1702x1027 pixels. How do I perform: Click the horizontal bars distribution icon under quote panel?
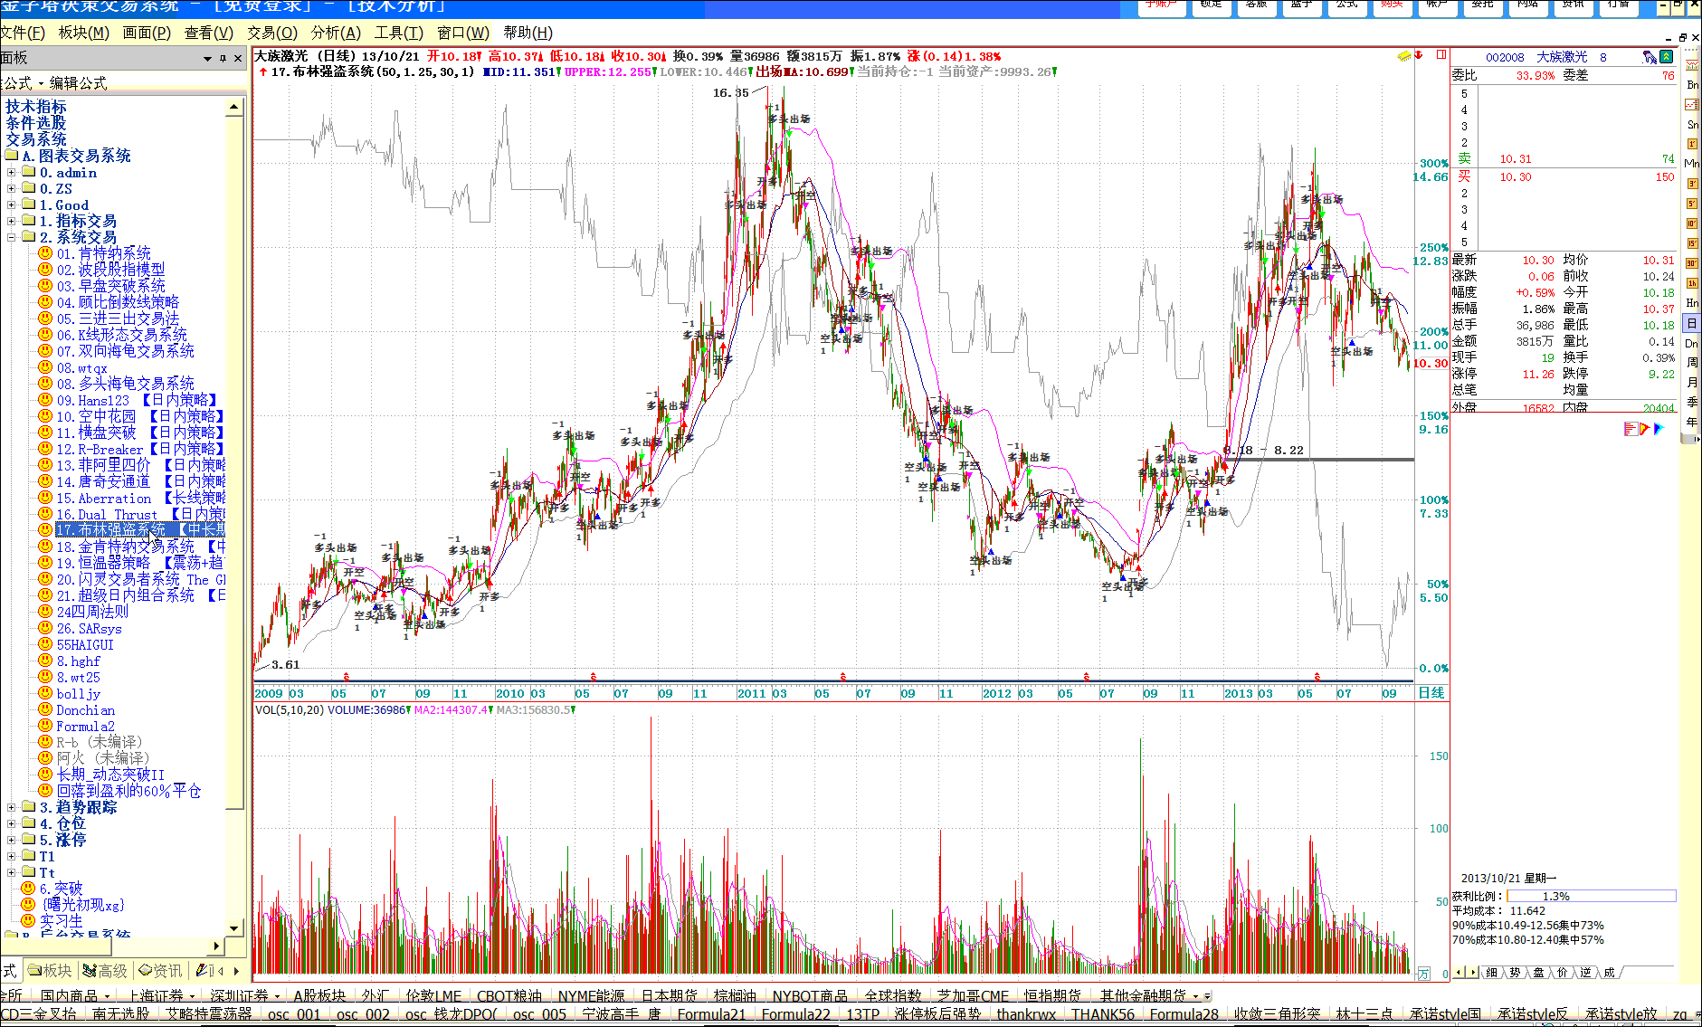1630,429
